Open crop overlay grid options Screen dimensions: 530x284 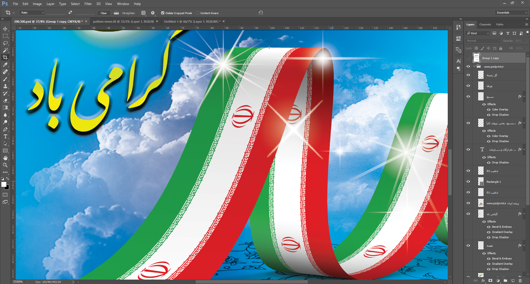click(x=143, y=13)
